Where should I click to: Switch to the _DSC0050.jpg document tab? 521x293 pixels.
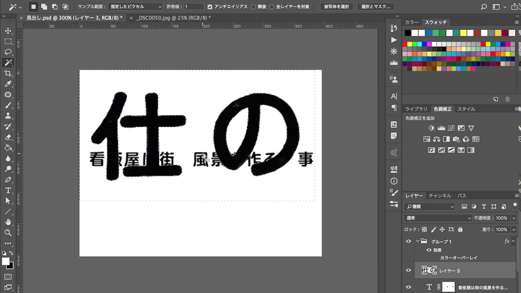point(174,18)
